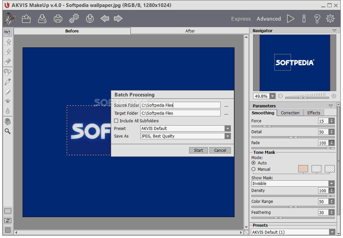Cancel the Batch Processing dialog
Viewport: 343px width, 238px height.
pos(220,150)
